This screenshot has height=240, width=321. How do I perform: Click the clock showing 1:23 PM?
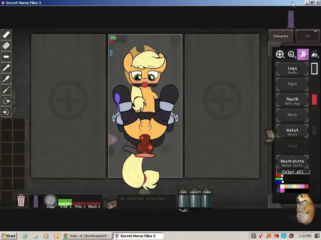point(305,236)
